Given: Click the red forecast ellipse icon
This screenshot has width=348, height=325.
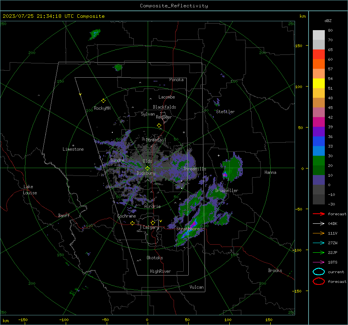Looking at the screenshot, I should click(x=319, y=281).
